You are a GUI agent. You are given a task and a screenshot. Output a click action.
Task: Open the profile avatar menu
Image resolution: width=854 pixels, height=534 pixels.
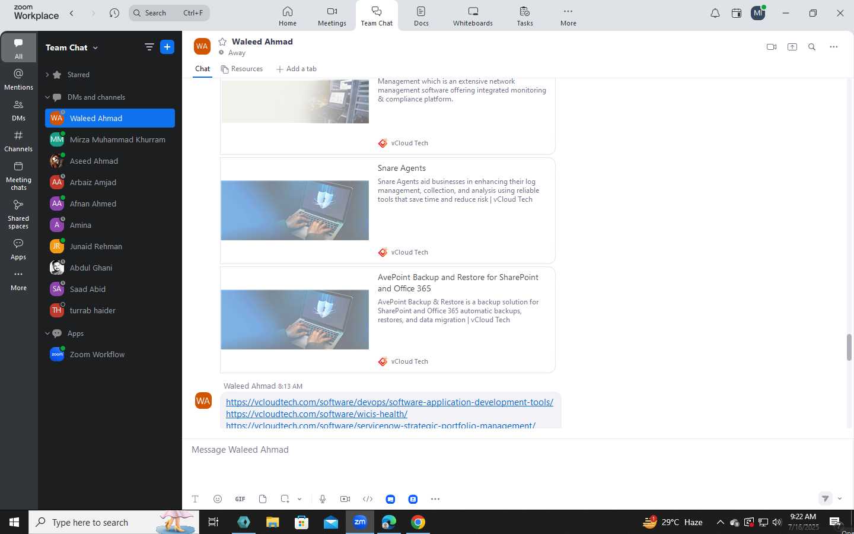[758, 13]
